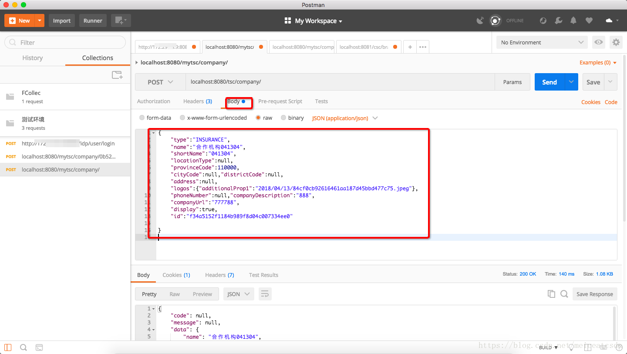This screenshot has height=354, width=627.
Task: Open the dropdown arrow beside New
Action: point(40,20)
